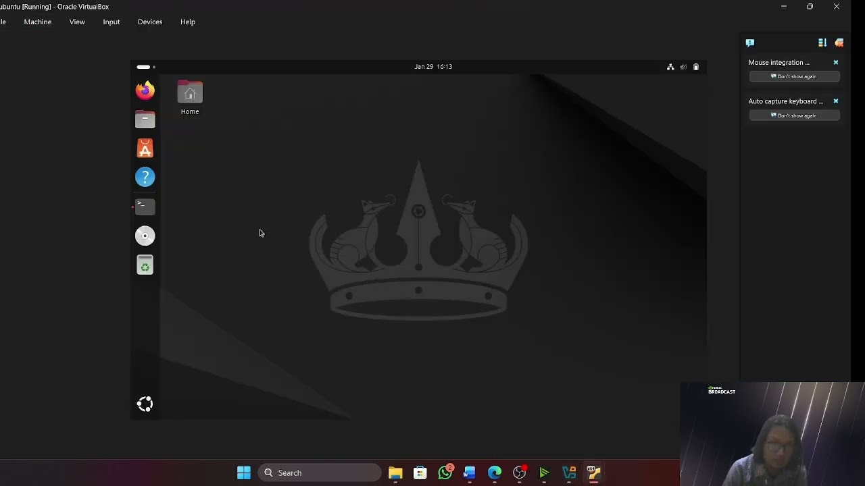Screen dimensions: 865x486
Task: Open Microsoft Store from the Windows taskbar
Action: click(x=420, y=473)
